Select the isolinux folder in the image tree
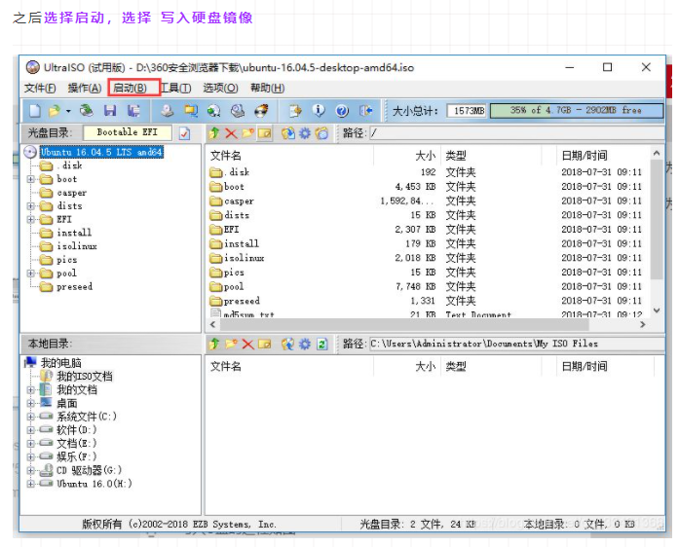This screenshot has height=547, width=679. (77, 246)
